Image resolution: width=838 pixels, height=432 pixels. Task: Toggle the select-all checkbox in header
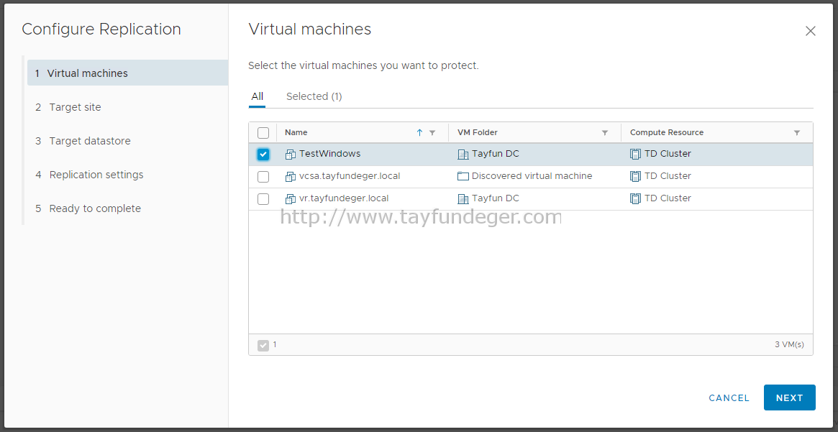[263, 132]
